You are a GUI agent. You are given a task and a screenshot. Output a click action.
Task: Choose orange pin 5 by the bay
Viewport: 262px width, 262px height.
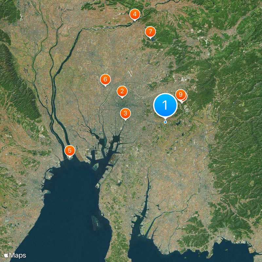pyautogui.click(x=70, y=151)
